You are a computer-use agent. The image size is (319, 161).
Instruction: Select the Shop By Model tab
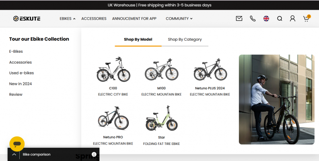point(138,39)
